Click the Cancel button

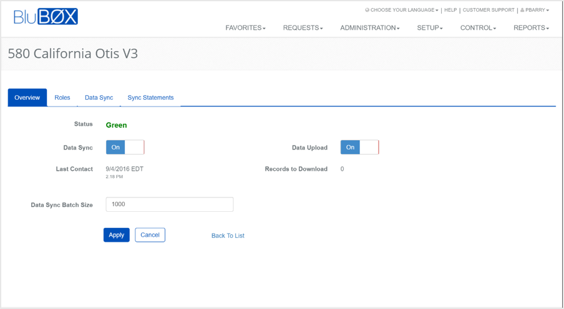pyautogui.click(x=150, y=235)
